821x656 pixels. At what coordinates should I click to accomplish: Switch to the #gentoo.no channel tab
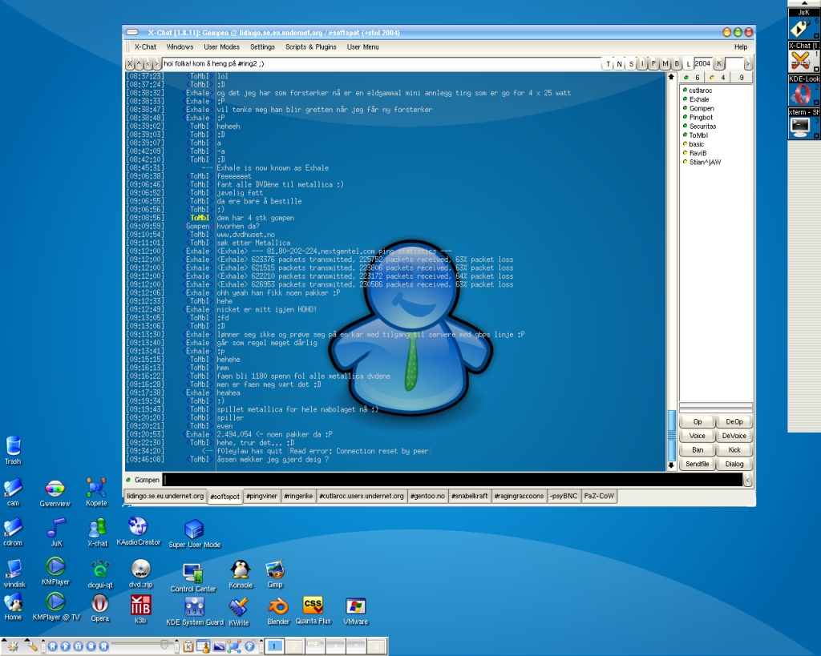(427, 496)
